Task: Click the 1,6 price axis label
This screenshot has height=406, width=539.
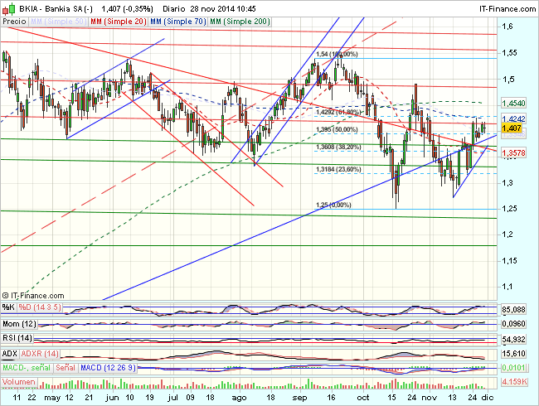Action: point(507,27)
